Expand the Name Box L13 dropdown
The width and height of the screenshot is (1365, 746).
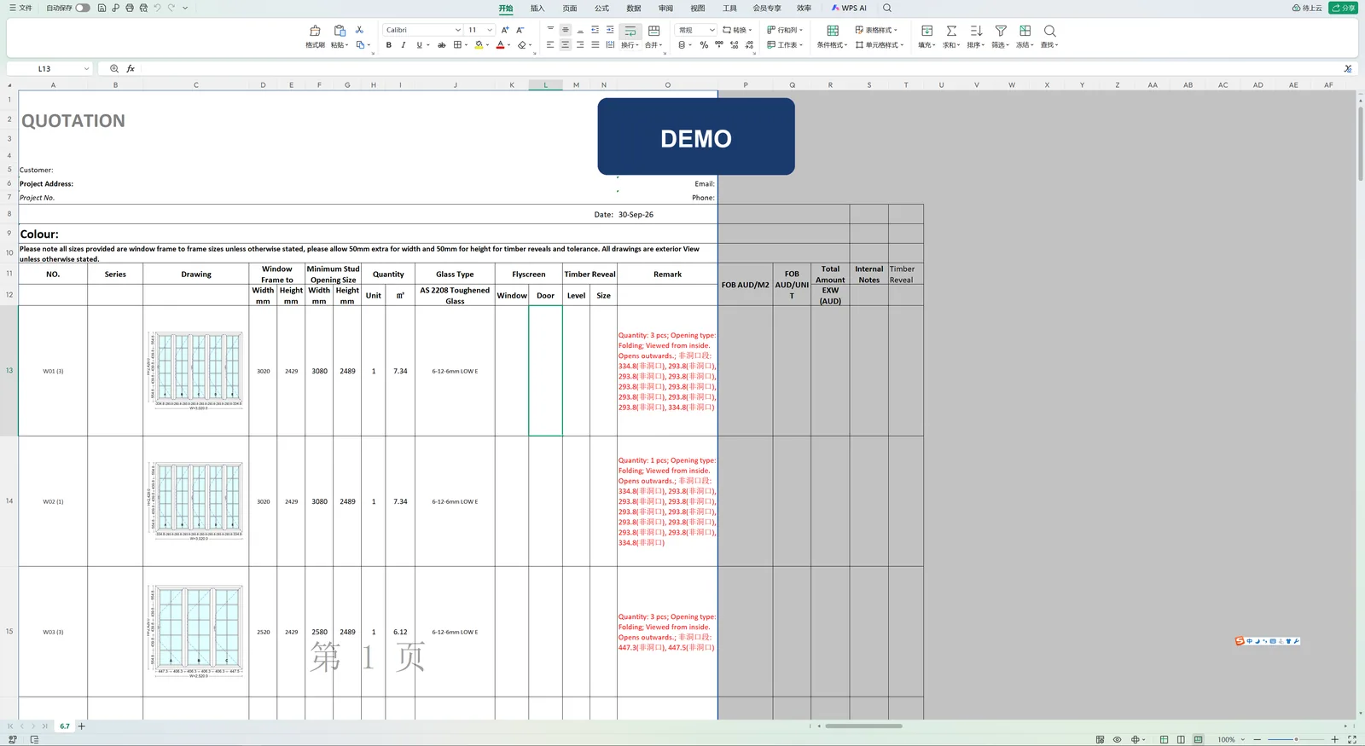click(86, 68)
